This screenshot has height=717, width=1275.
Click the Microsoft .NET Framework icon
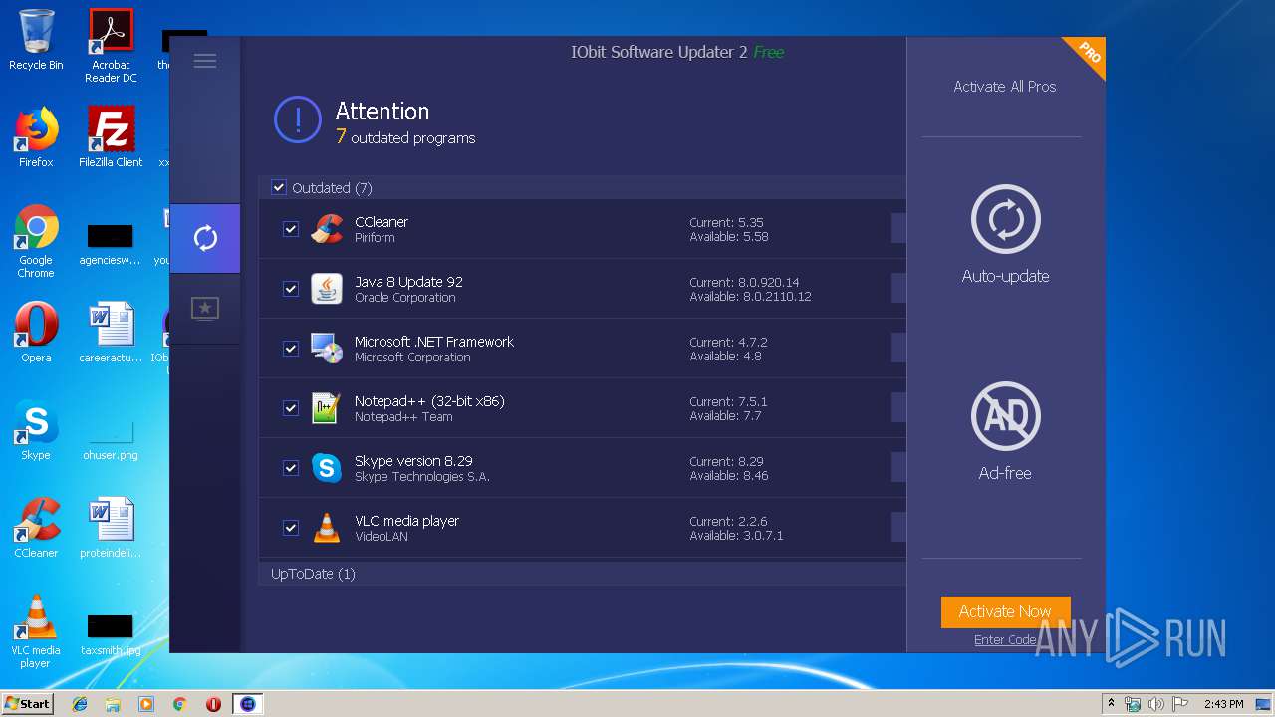(x=327, y=349)
